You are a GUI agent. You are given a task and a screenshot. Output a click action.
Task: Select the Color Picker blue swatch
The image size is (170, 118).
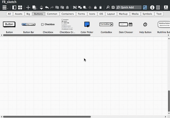click(87, 24)
